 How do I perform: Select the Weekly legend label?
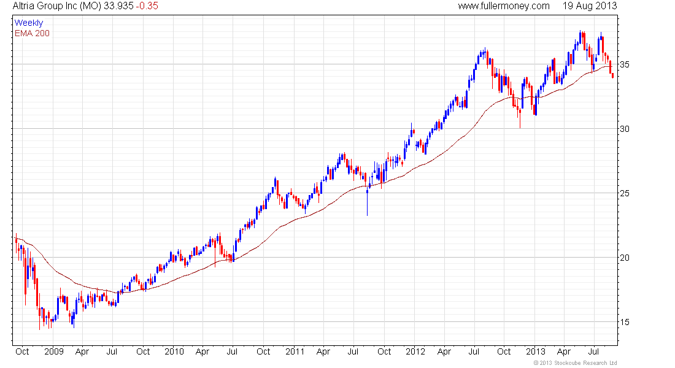[29, 23]
